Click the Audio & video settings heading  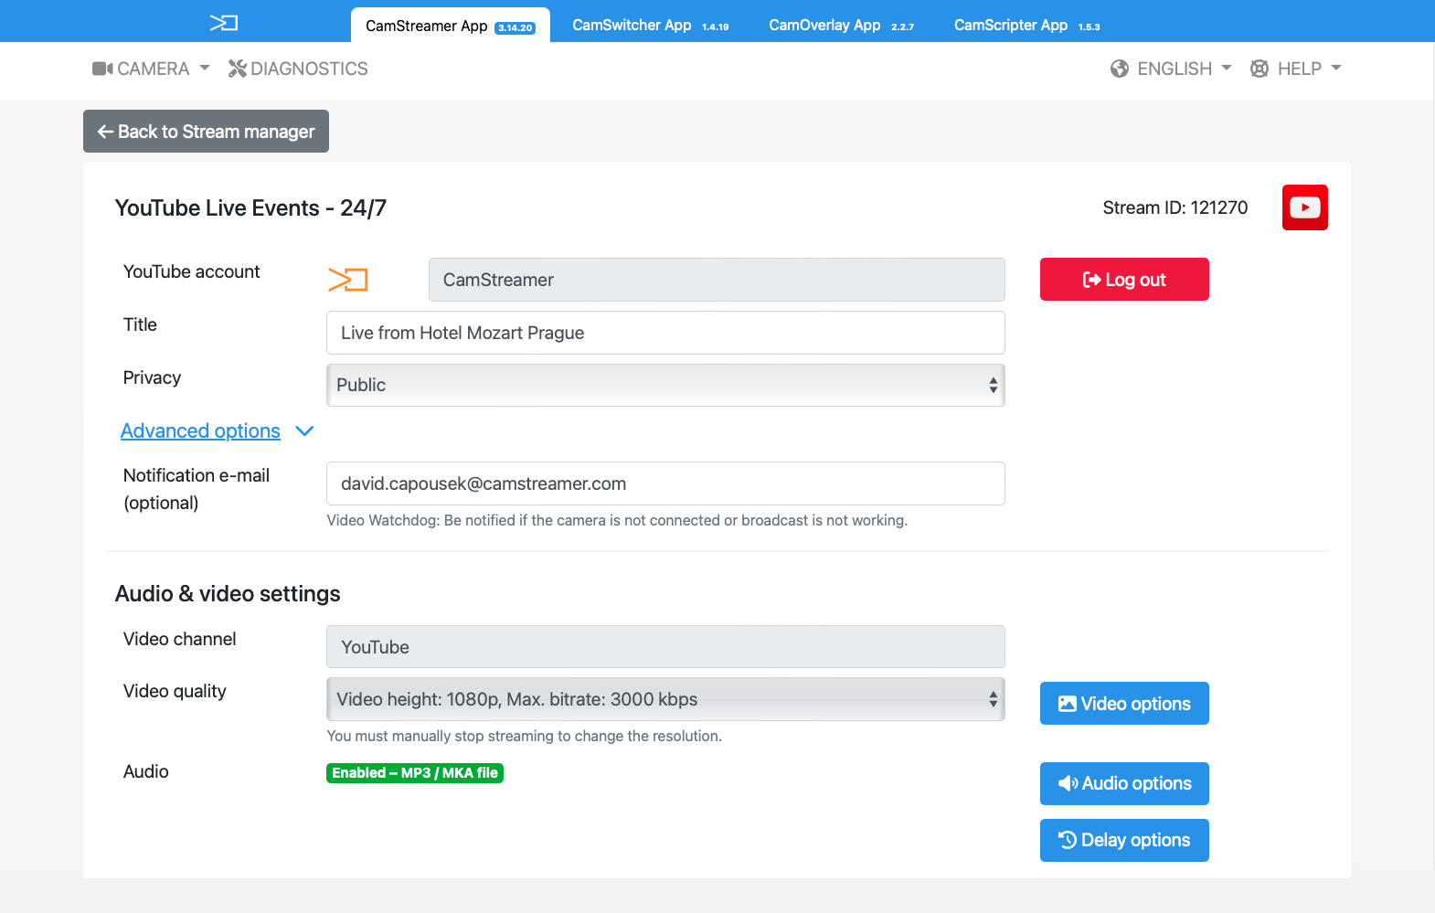click(228, 594)
